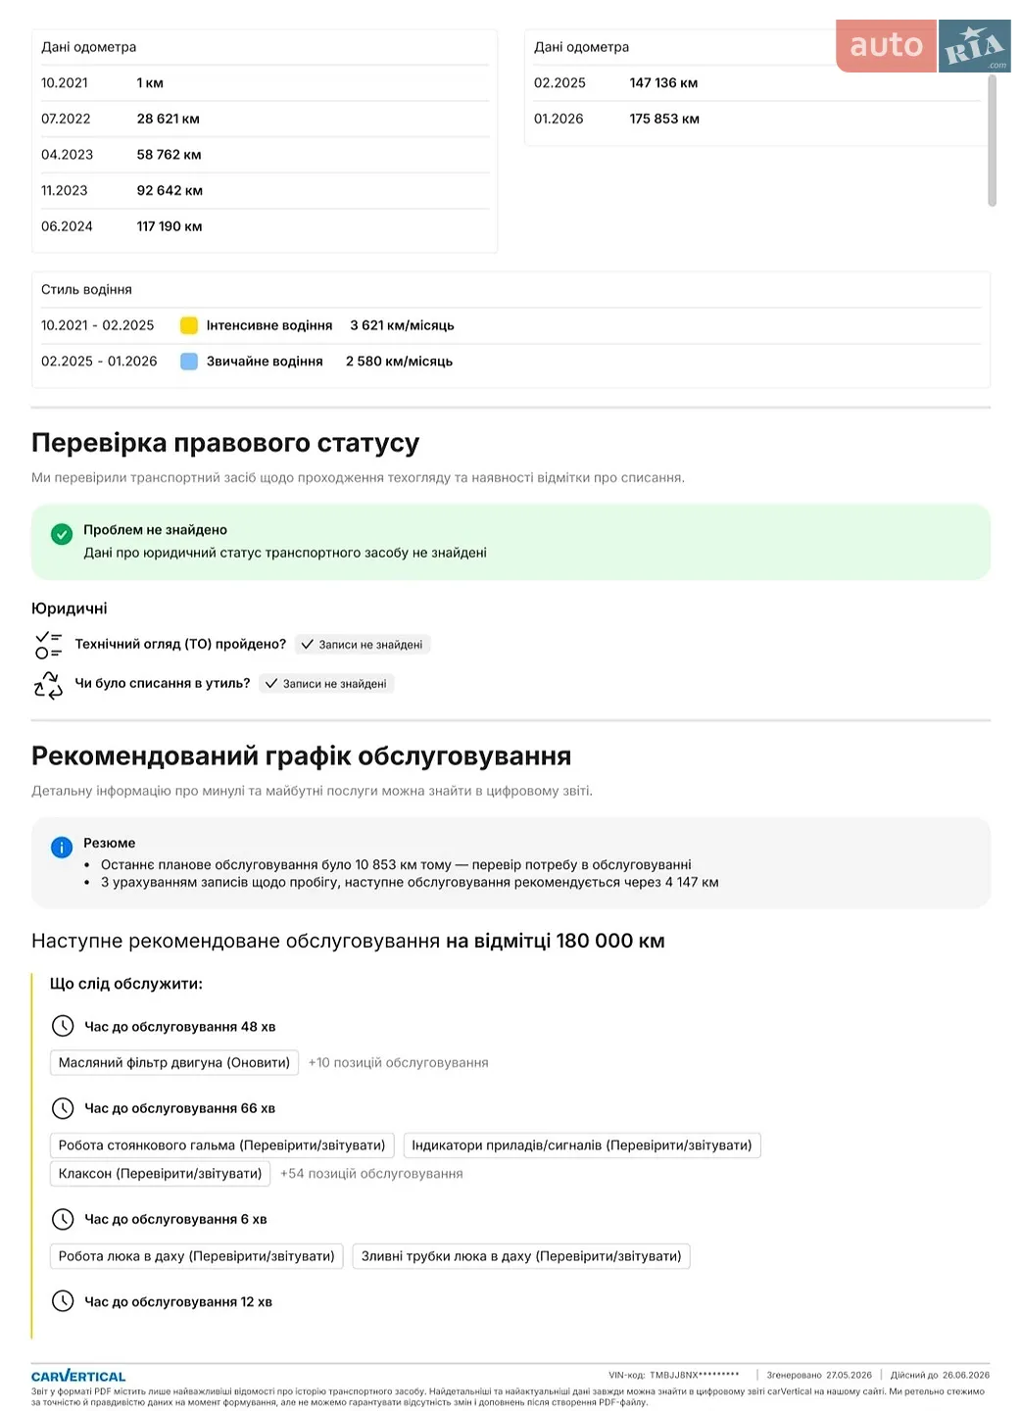Expand the +10 позицій обслуговування list
Image resolution: width=1021 pixels, height=1411 pixels.
pos(398,1062)
